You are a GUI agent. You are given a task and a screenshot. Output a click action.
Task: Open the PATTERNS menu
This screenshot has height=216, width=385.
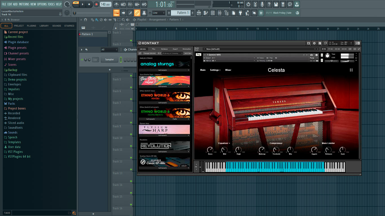click(x=24, y=4)
